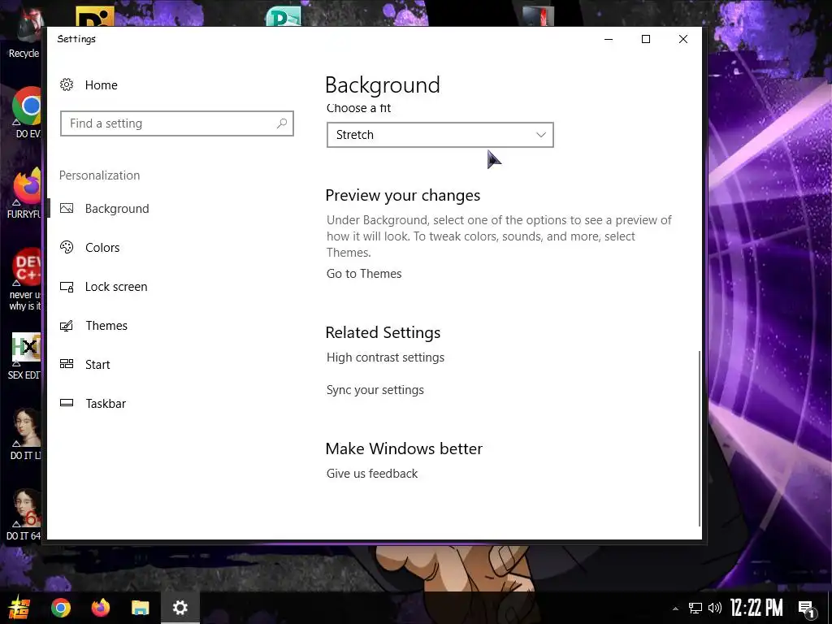This screenshot has width=832, height=624.
Task: Open Sync your settings link
Action: coord(375,389)
